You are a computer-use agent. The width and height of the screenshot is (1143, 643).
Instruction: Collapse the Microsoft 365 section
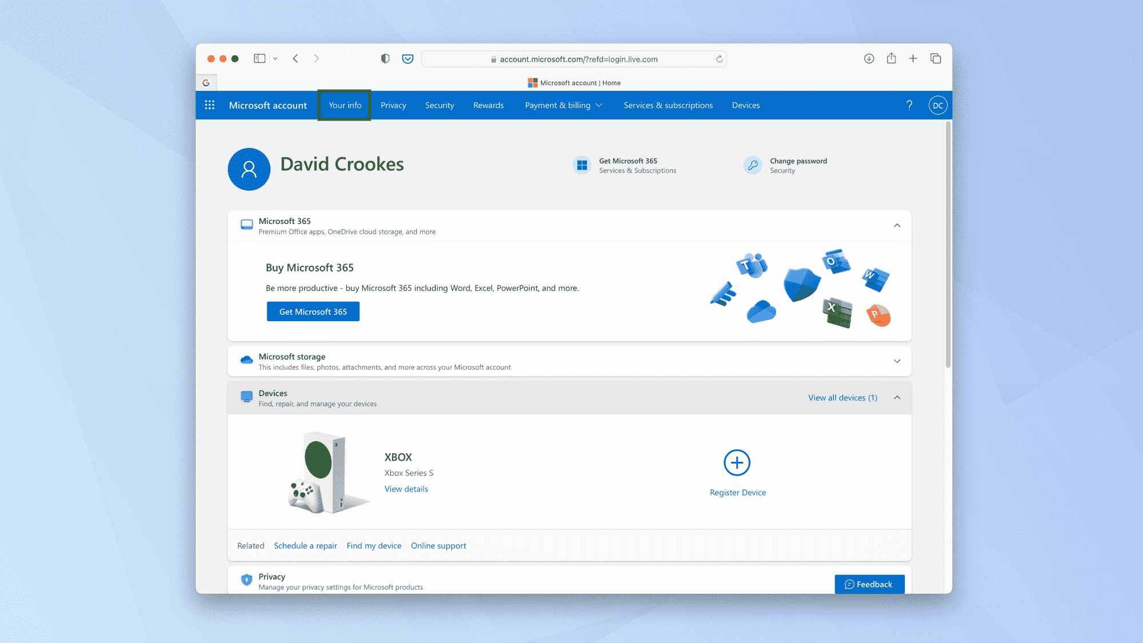[x=897, y=225]
